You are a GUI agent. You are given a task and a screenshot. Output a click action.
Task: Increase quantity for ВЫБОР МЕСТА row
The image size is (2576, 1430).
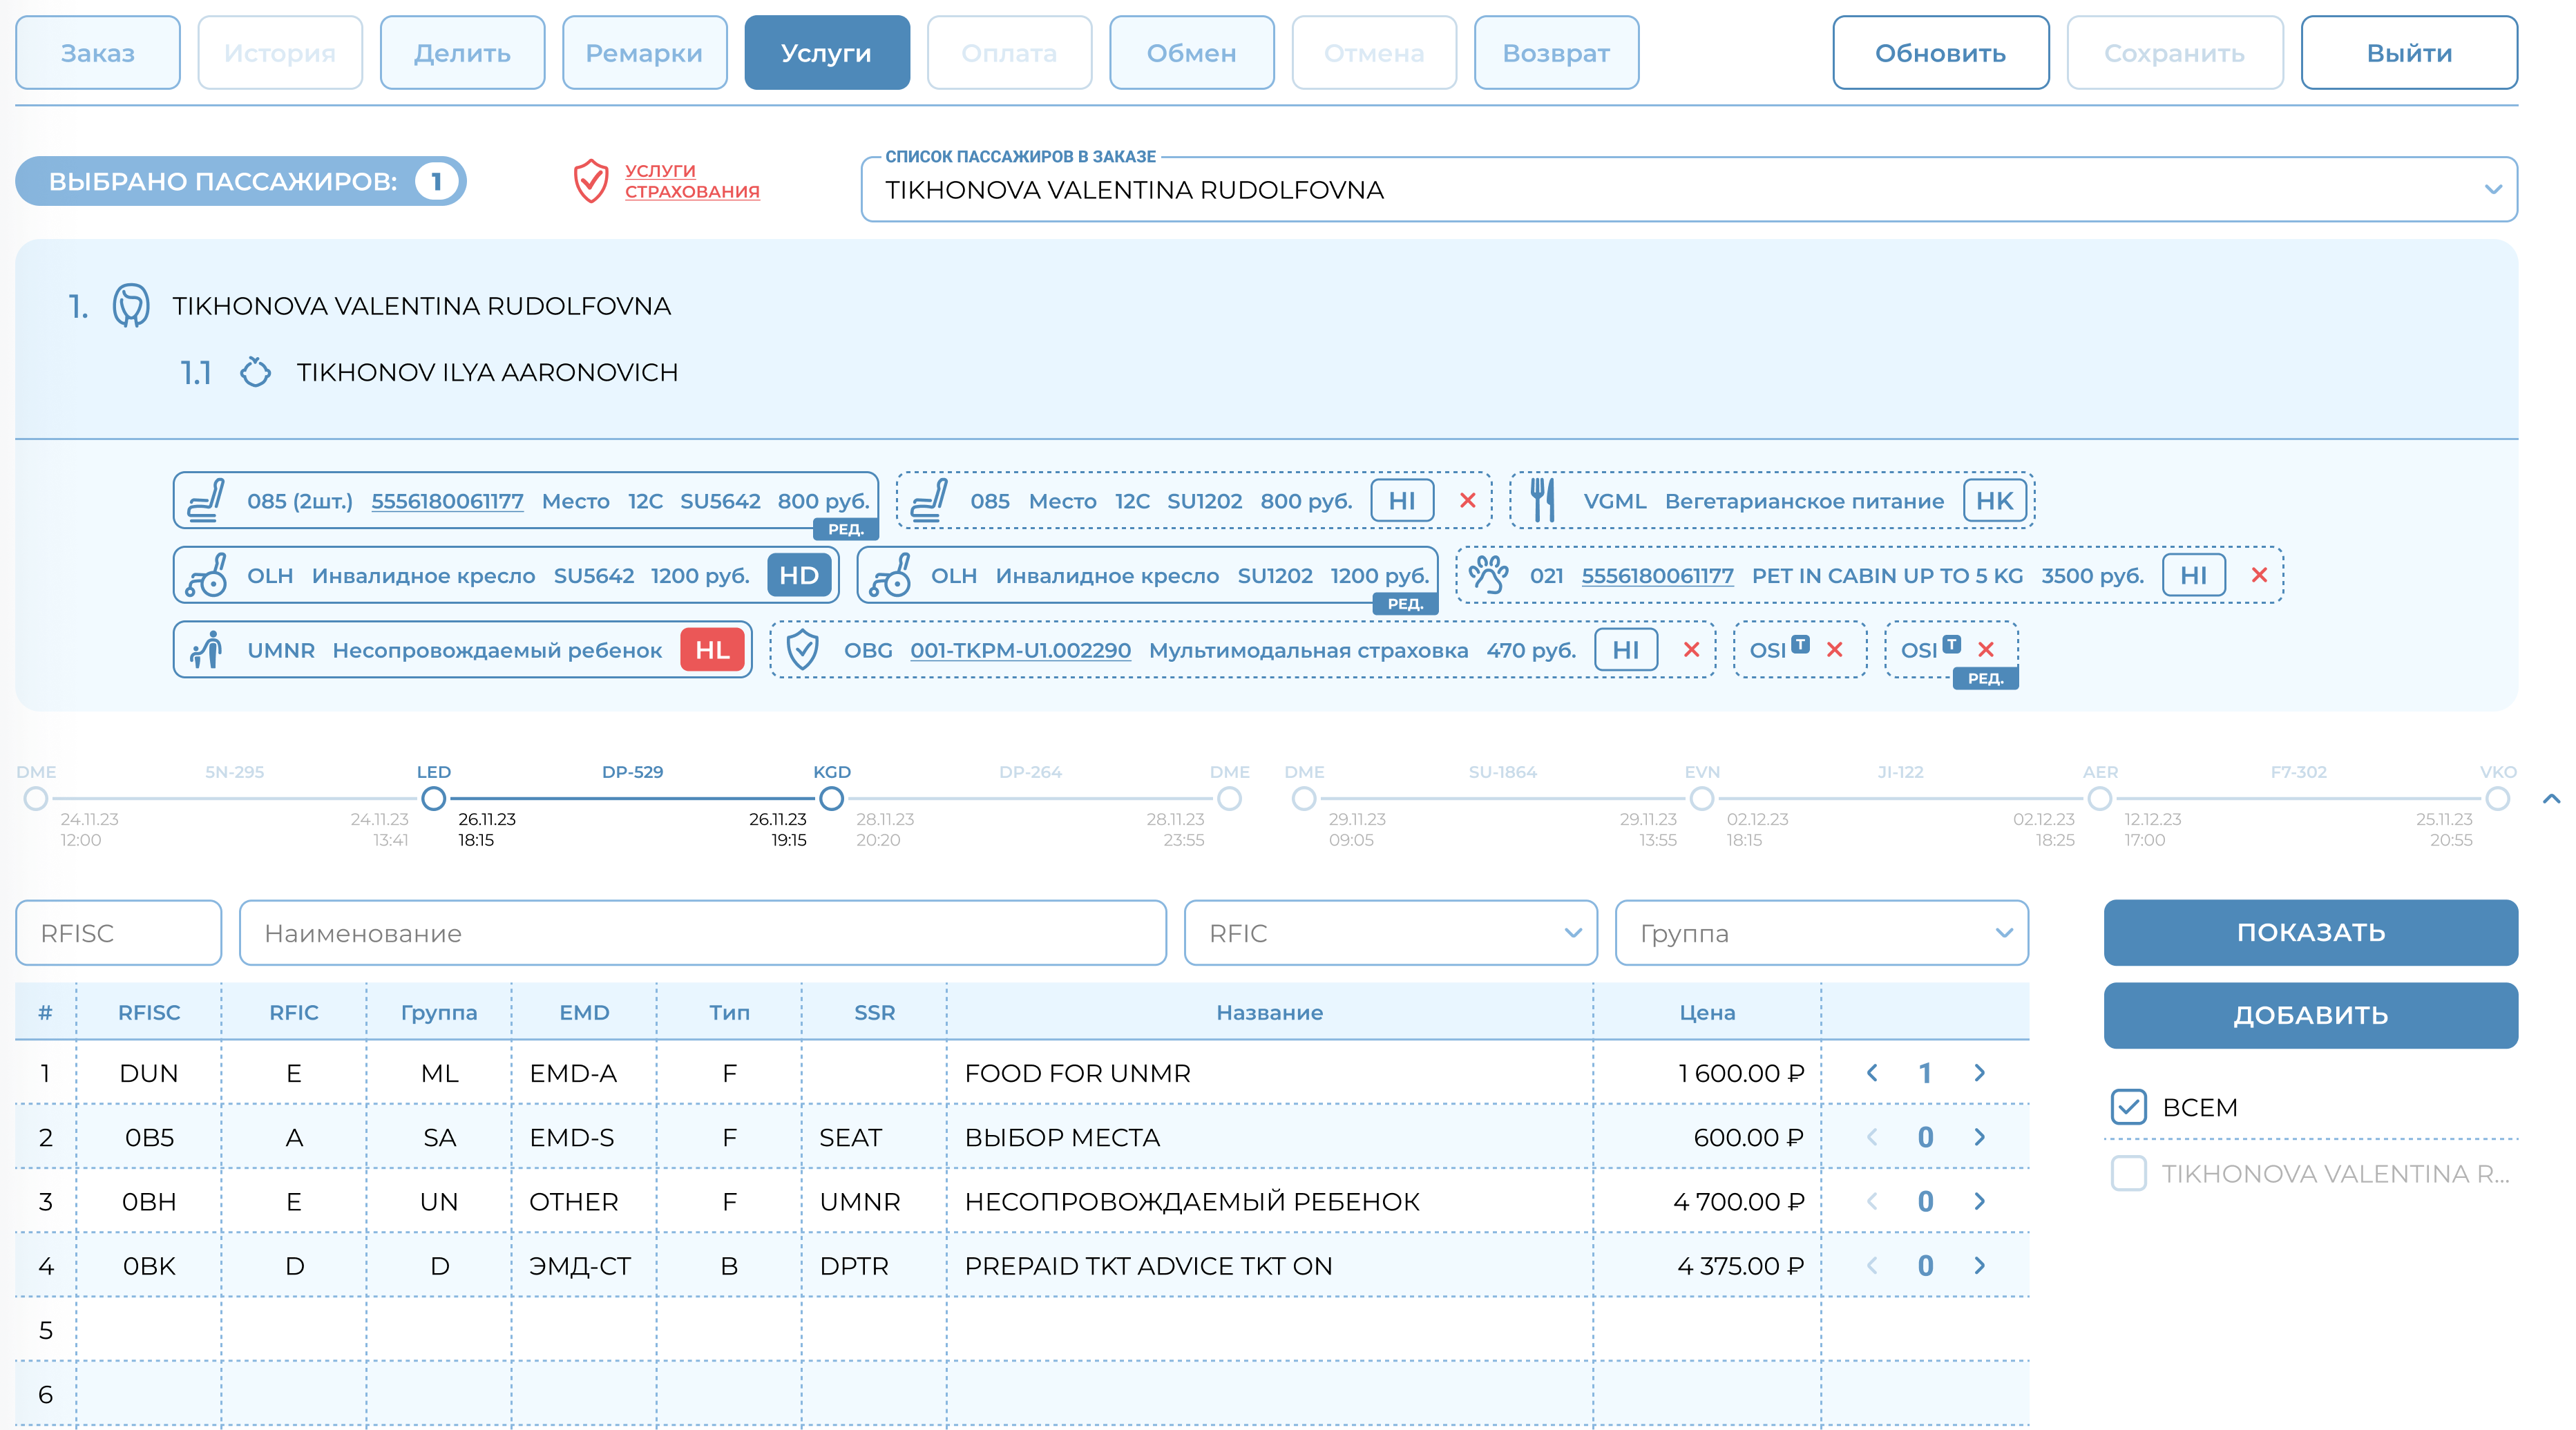1979,1137
